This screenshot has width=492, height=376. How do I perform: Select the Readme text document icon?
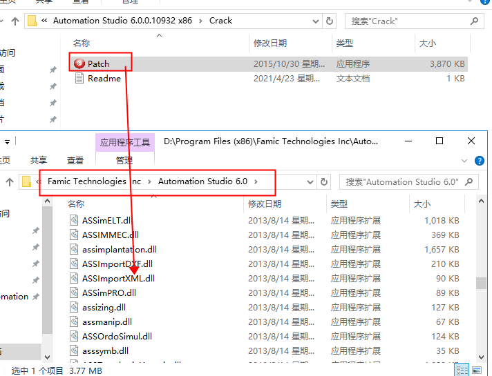pos(79,79)
